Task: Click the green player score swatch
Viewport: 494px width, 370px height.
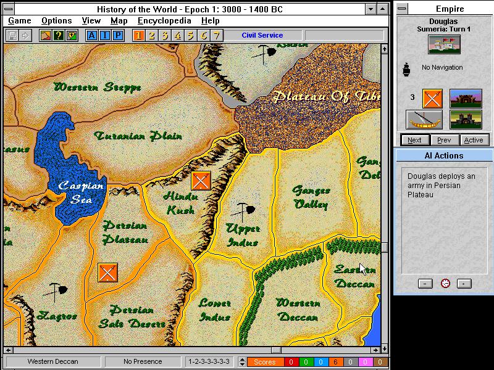Action: click(306, 362)
